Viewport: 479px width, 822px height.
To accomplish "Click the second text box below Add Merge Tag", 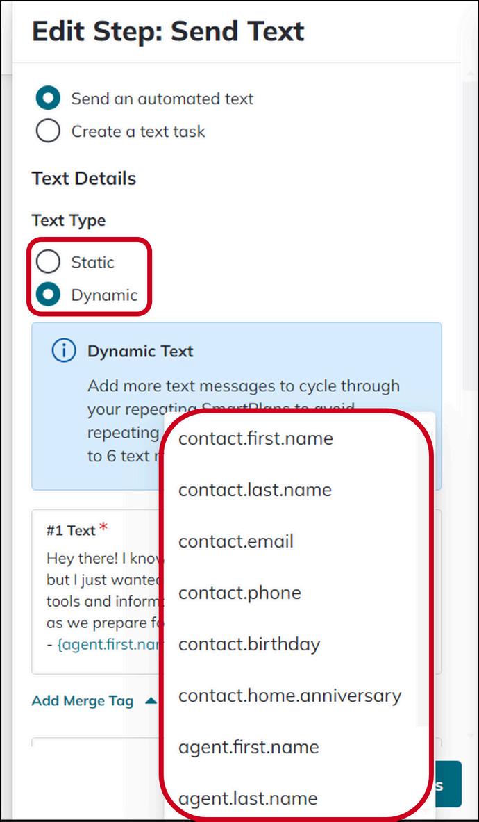I will (x=97, y=742).
